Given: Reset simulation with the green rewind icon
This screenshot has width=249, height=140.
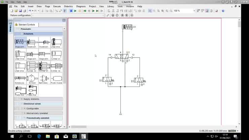Looking at the screenshot, I should [85, 11].
